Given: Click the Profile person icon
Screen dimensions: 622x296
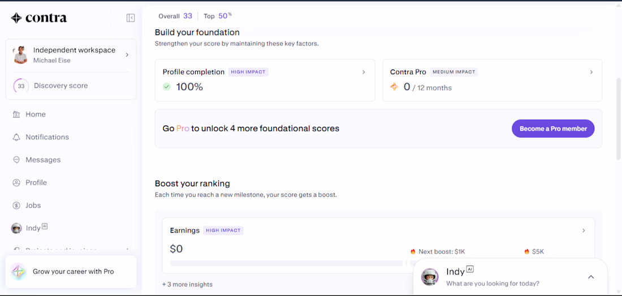Looking at the screenshot, I should point(16,183).
